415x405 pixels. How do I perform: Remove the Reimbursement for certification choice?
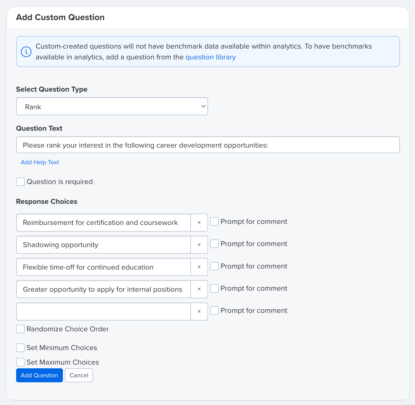tap(199, 223)
